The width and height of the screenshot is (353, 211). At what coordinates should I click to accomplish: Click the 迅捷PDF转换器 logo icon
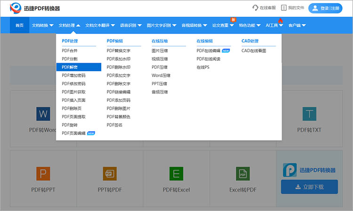tap(16, 8)
